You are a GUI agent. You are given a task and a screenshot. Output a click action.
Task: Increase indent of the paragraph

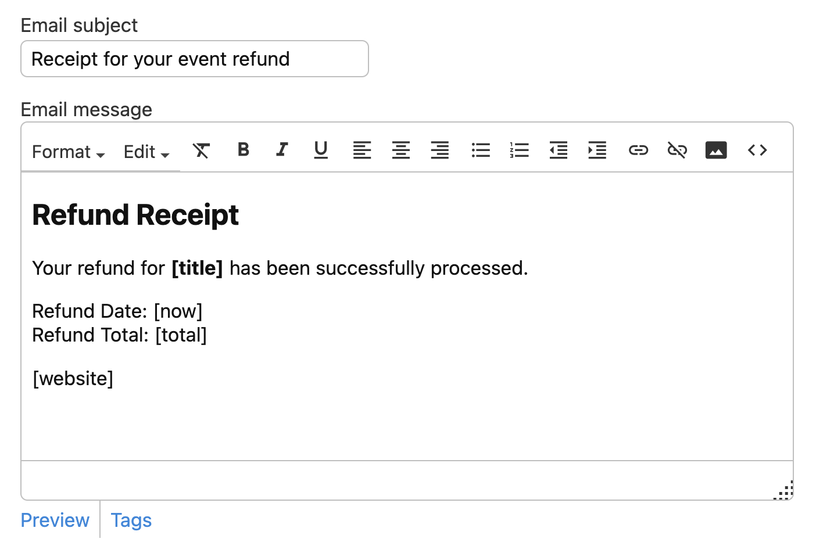click(x=597, y=150)
